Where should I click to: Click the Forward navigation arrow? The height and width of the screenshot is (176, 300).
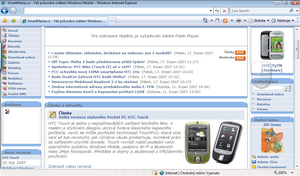pos(13,11)
